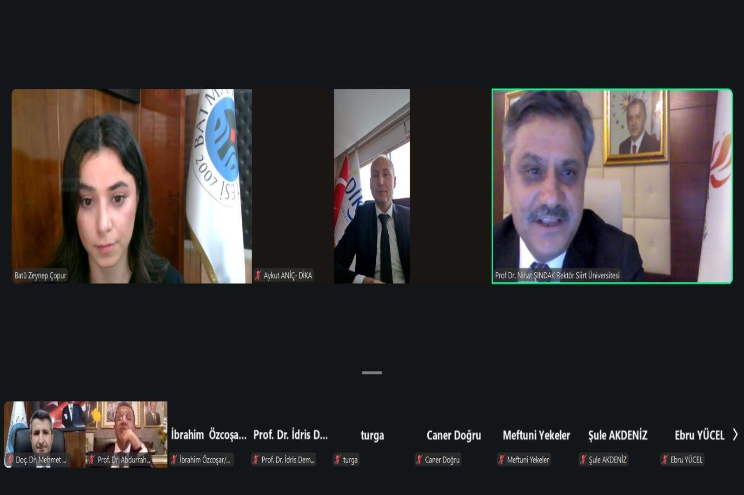Click muted mic icon beside Ebru YÜCEL label
The image size is (744, 495).
coord(664,460)
